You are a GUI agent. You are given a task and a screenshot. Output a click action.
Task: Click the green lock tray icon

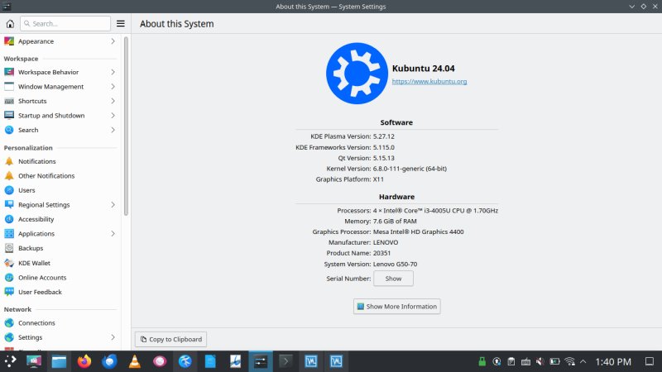coord(482,361)
